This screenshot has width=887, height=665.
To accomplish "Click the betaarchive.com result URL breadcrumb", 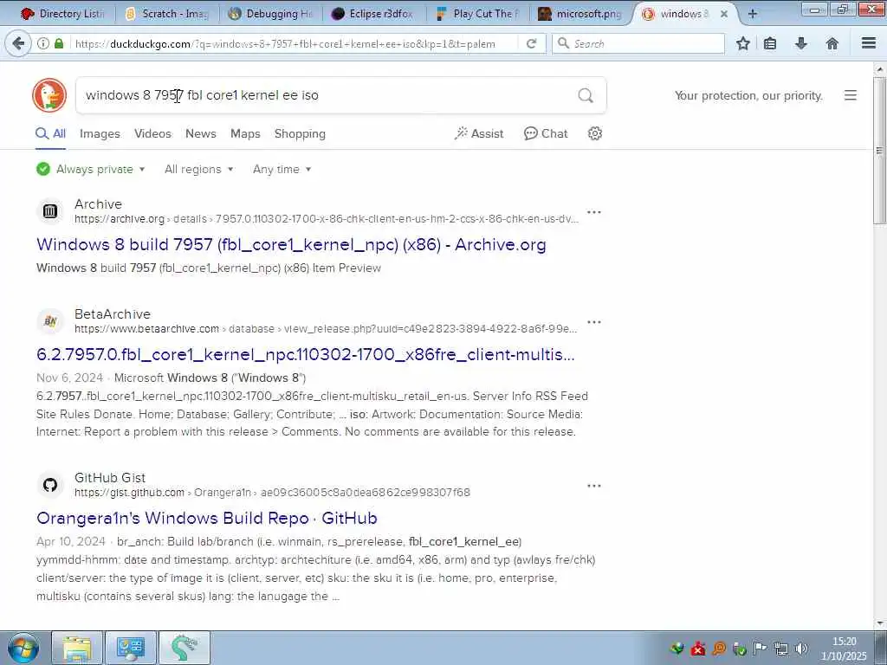I will click(x=326, y=328).
